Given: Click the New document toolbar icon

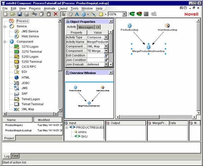Looking at the screenshot, I should coord(6,14).
